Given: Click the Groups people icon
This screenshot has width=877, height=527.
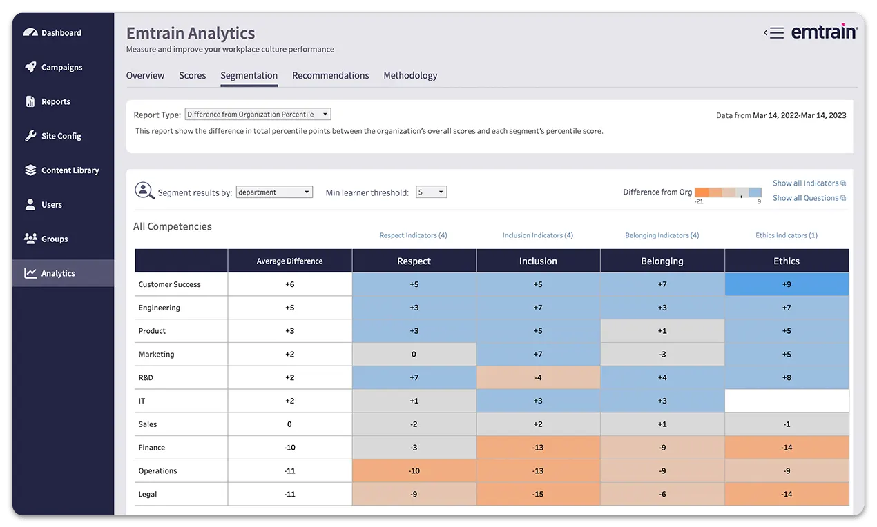Looking at the screenshot, I should (x=30, y=239).
